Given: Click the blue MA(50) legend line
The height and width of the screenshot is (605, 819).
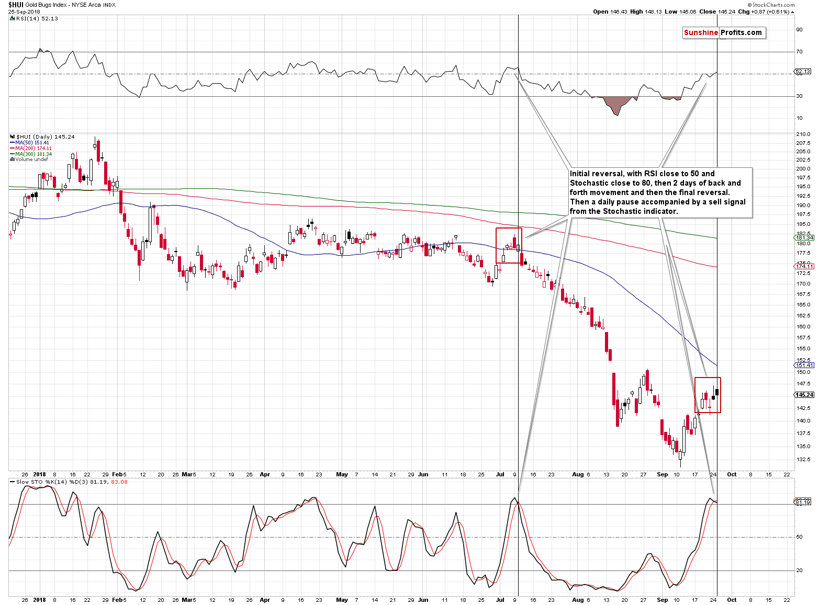Looking at the screenshot, I should 12,143.
